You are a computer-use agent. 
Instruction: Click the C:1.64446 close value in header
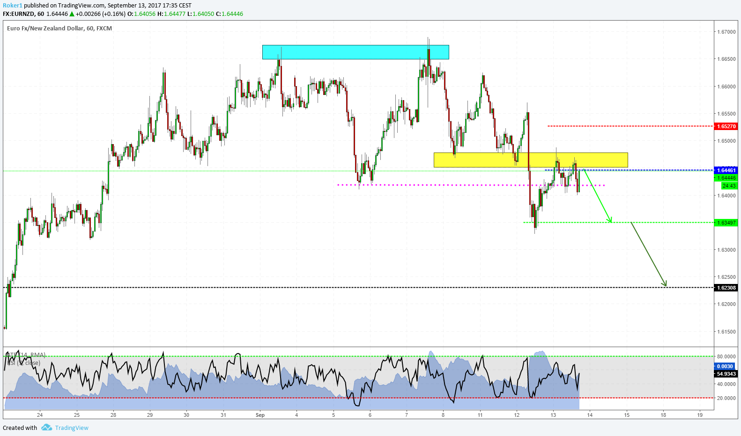tap(230, 14)
